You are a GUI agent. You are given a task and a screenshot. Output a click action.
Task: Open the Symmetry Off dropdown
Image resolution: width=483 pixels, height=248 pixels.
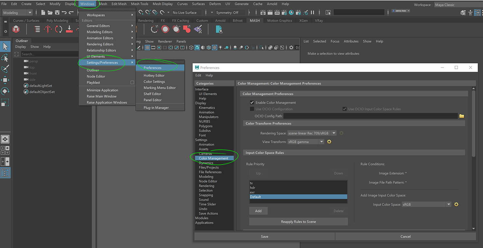click(x=230, y=13)
